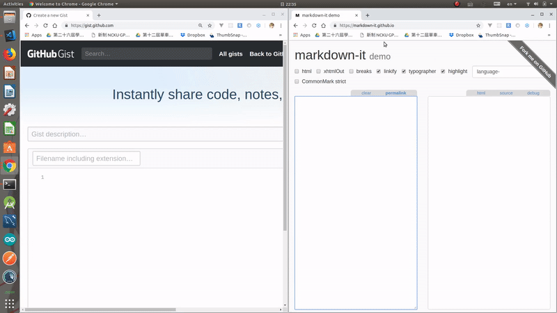The image size is (557, 313).
Task: Open LibreOffice Calc dock icon
Action: click(10, 129)
